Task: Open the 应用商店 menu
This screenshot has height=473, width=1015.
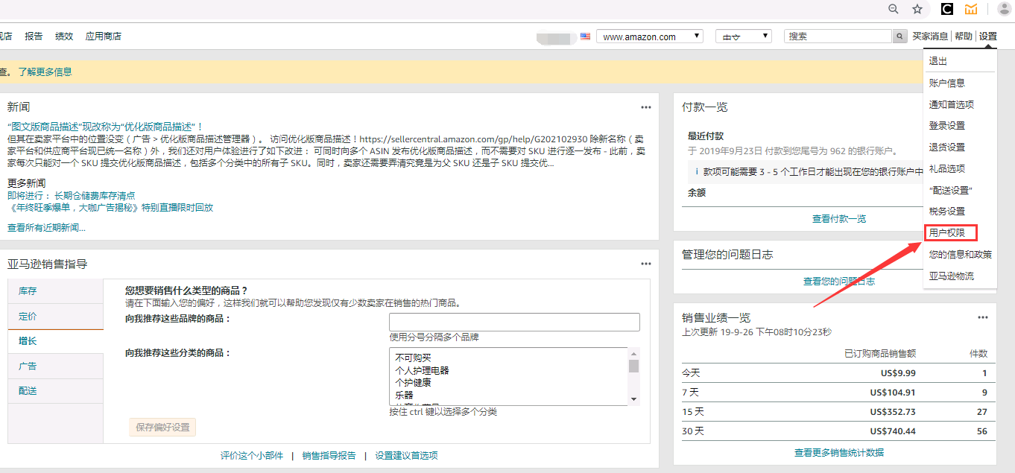Action: click(x=103, y=36)
